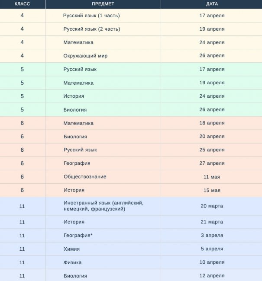Click the 12 апреля date cell
Image resolution: width=262 pixels, height=281 pixels.
212,276
